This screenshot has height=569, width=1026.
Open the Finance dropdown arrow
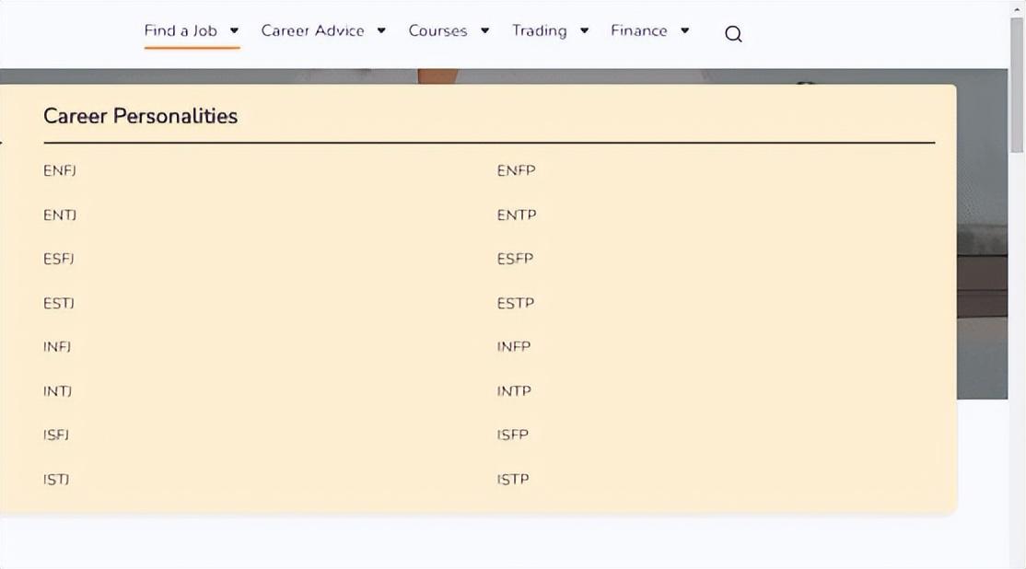tap(684, 31)
